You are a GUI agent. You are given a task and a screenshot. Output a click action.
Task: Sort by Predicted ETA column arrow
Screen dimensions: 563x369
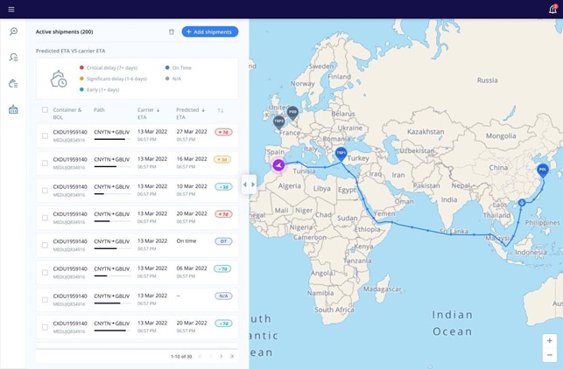pyautogui.click(x=203, y=110)
